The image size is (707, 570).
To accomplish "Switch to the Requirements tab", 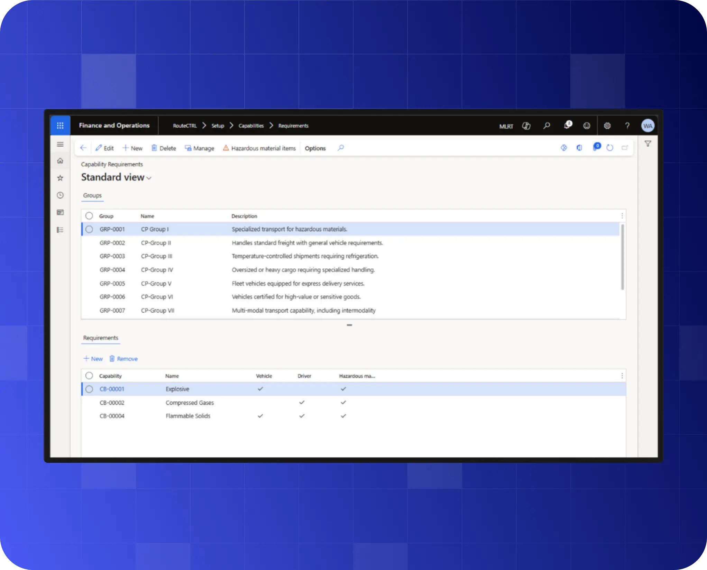I will (x=101, y=338).
